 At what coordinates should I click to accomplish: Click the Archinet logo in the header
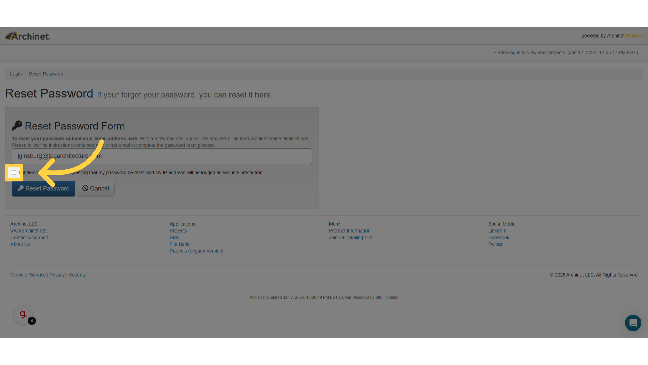tap(28, 36)
